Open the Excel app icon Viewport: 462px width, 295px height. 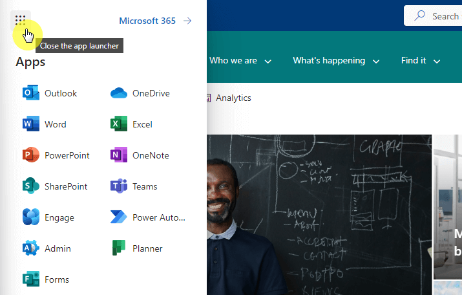(119, 124)
